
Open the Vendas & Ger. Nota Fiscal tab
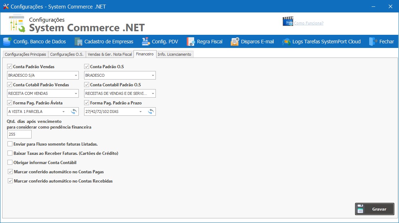click(110, 54)
